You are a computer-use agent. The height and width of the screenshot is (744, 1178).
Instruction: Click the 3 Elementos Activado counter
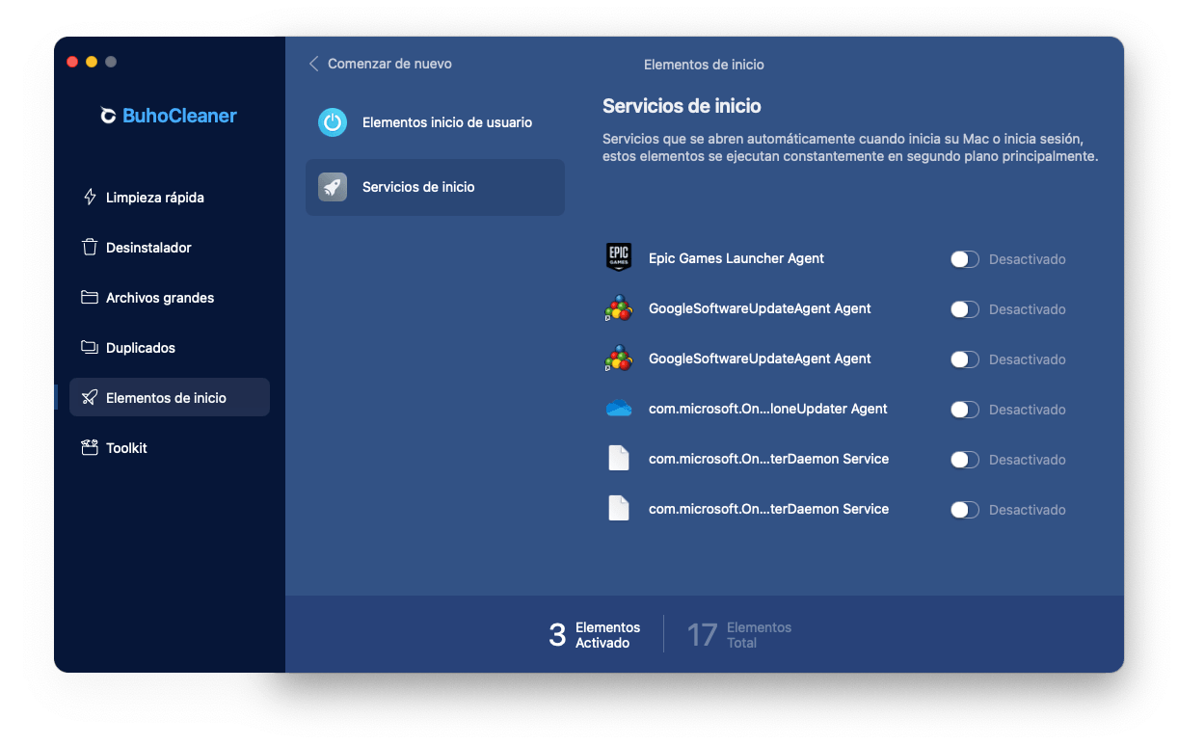coord(595,634)
